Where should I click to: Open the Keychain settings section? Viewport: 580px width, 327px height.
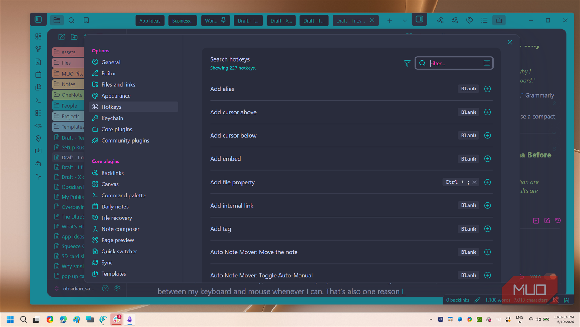tap(133, 118)
